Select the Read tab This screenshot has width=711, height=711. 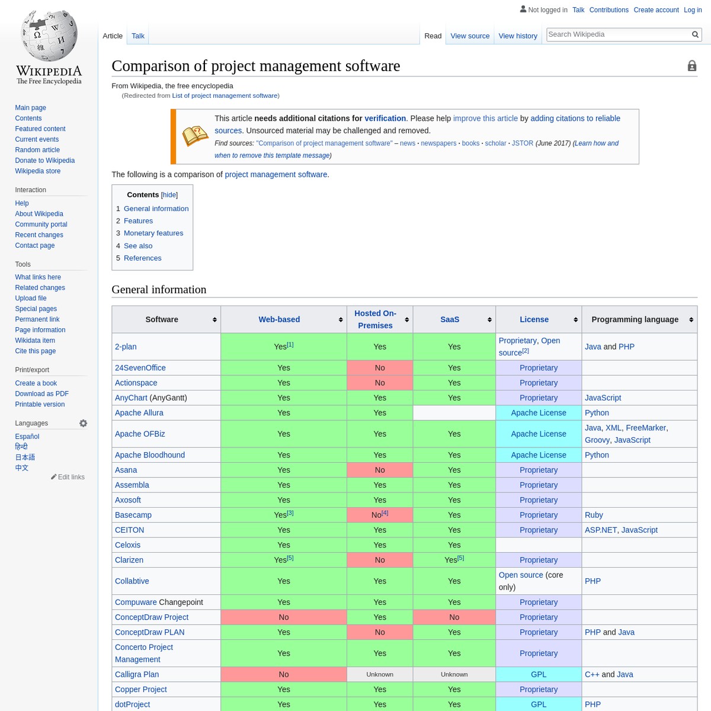tap(433, 36)
